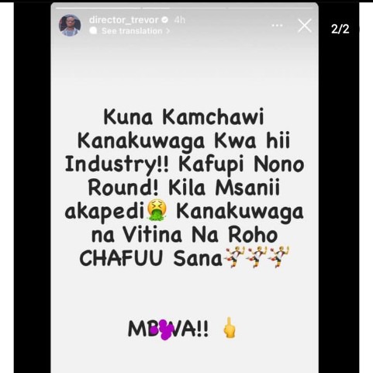Viewport: 373px width, 373px height.
Task: Close the story with the X icon
Action: click(305, 26)
